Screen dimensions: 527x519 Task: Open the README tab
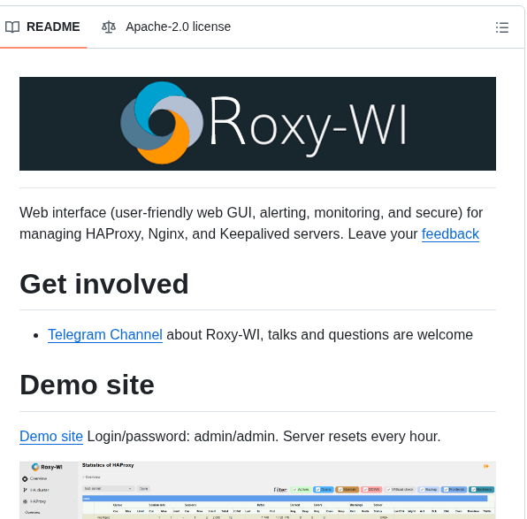[x=42, y=27]
